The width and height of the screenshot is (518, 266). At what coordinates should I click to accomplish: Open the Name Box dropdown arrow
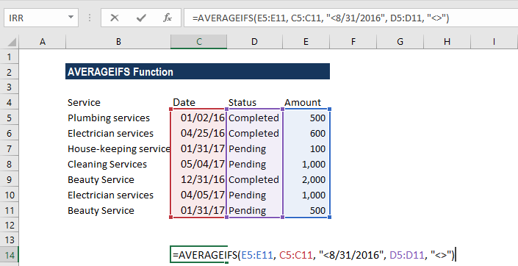[71, 18]
